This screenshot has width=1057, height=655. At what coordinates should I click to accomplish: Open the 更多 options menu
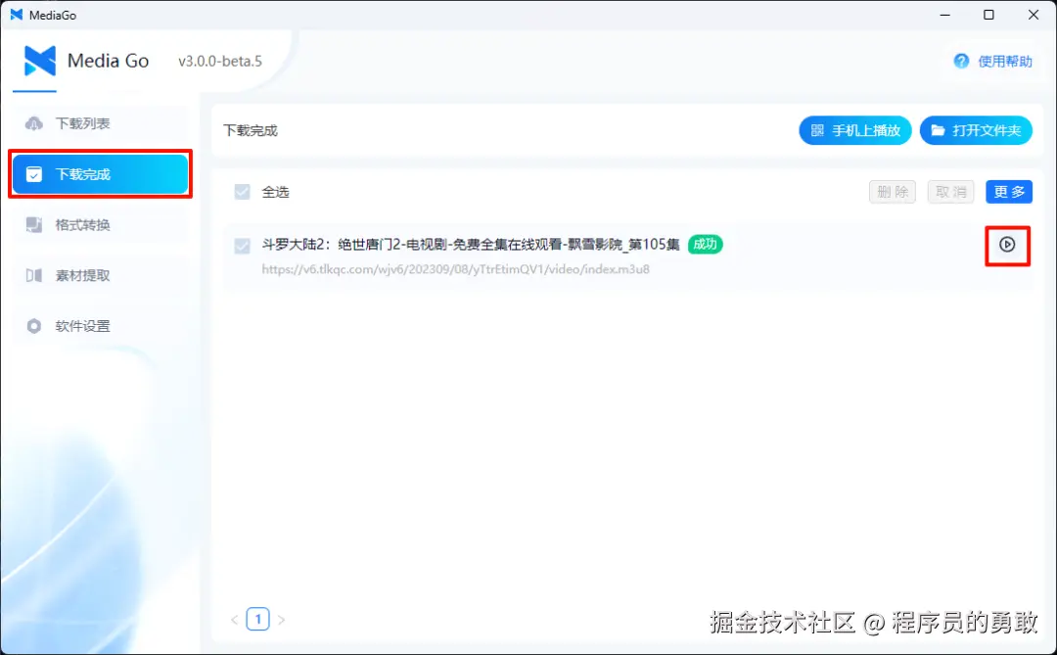(1009, 192)
